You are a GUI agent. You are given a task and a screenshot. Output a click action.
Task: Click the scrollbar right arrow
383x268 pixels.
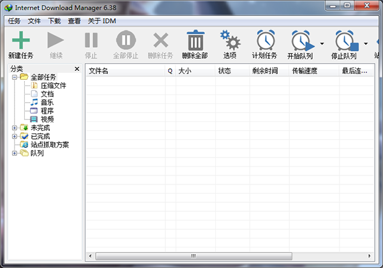tap(370, 256)
